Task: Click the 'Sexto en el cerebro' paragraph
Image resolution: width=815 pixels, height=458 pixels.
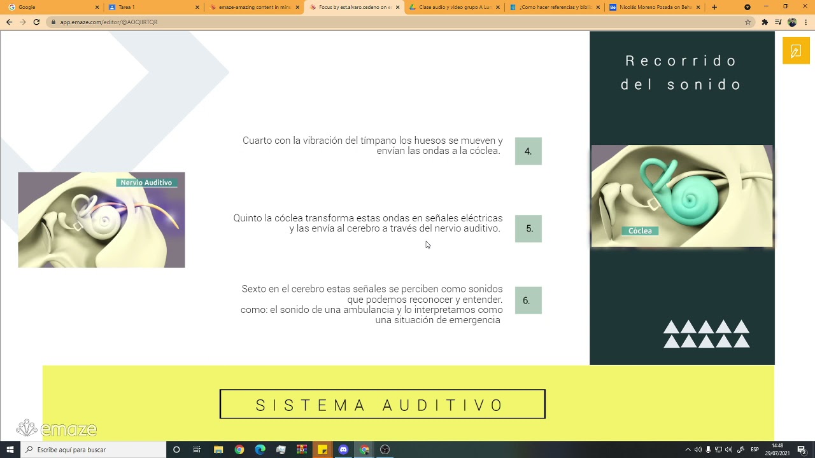Action: point(372,305)
